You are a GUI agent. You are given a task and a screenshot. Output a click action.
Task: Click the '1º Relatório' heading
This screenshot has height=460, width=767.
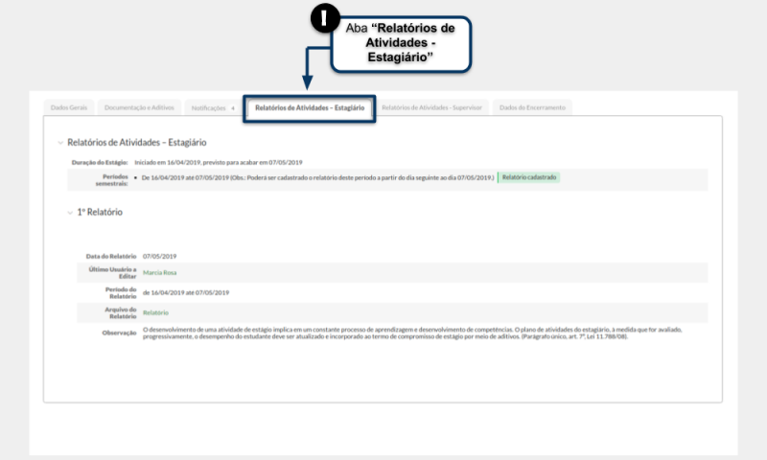(100, 212)
